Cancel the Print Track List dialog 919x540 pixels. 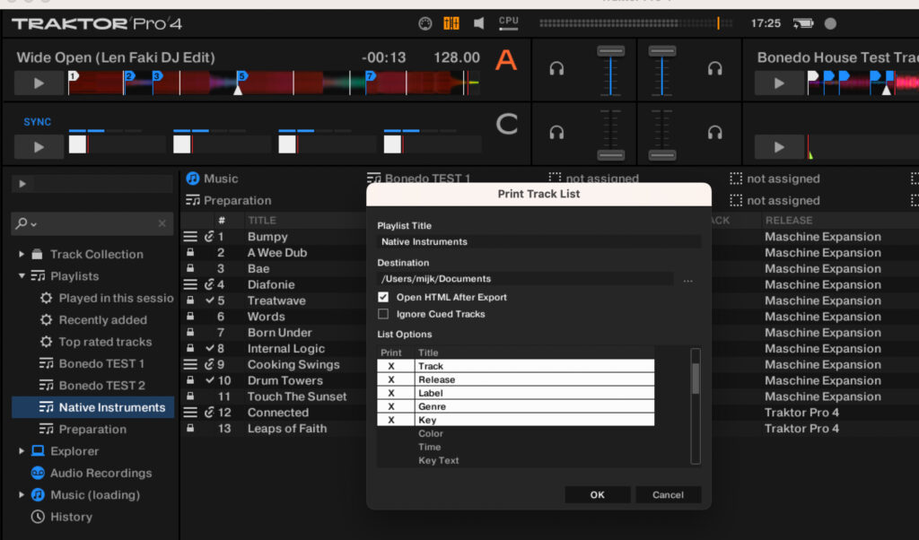(668, 495)
